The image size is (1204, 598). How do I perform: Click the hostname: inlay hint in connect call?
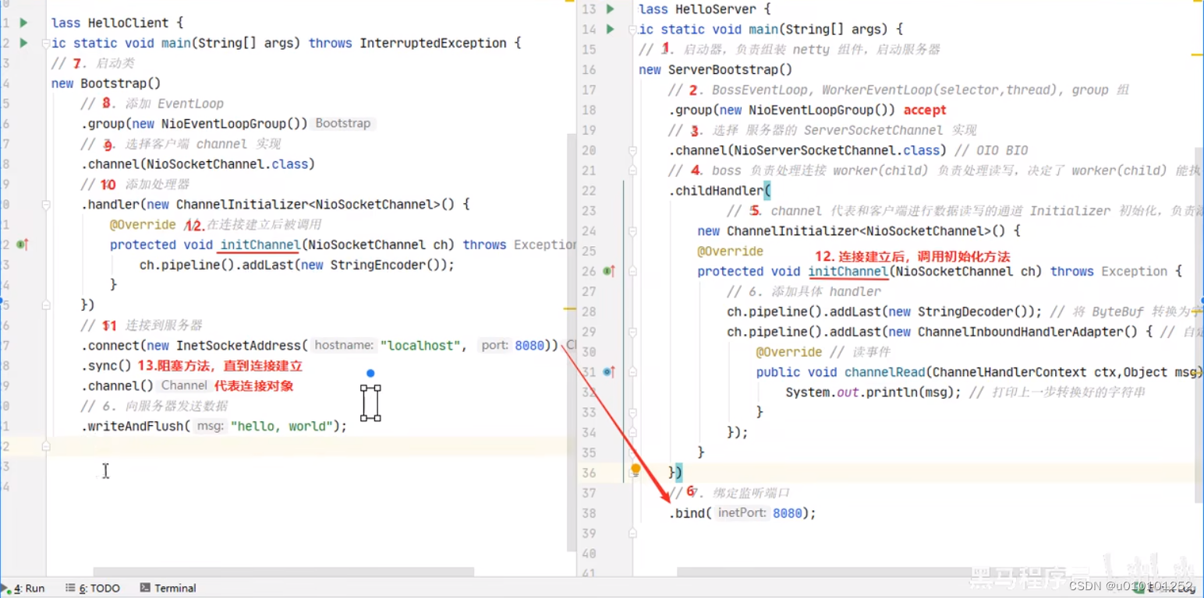[345, 346]
